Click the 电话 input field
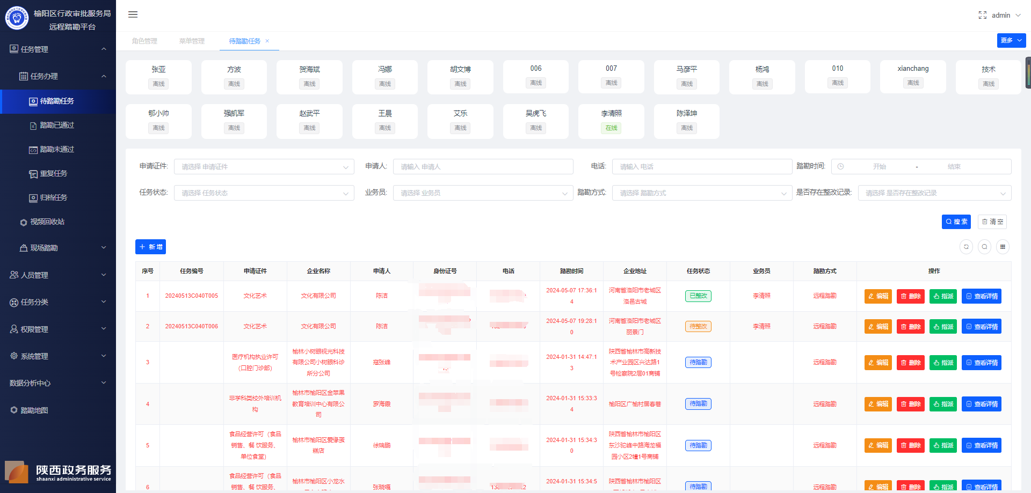Screen dimensions: 1031x493 click(702, 166)
